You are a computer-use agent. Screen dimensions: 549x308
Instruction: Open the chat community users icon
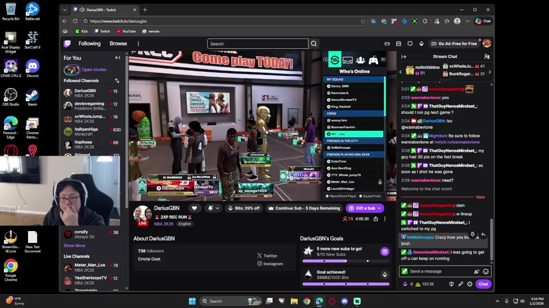487,56
